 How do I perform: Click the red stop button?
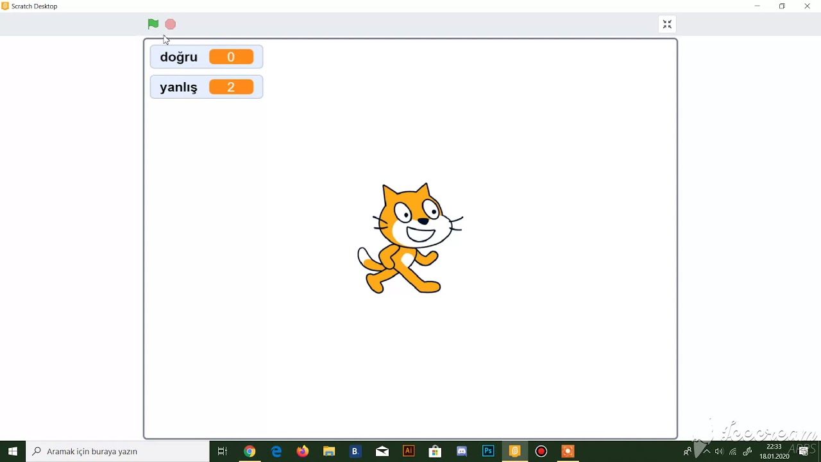click(x=170, y=24)
